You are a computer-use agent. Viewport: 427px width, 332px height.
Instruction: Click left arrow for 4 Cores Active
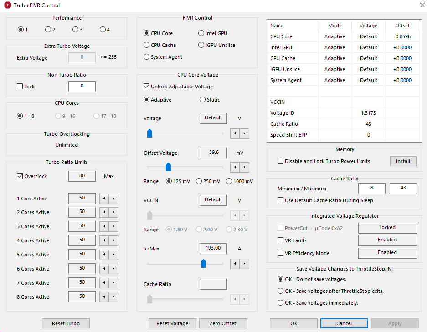pyautogui.click(x=104, y=240)
